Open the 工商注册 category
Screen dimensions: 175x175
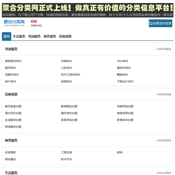pos(67,153)
